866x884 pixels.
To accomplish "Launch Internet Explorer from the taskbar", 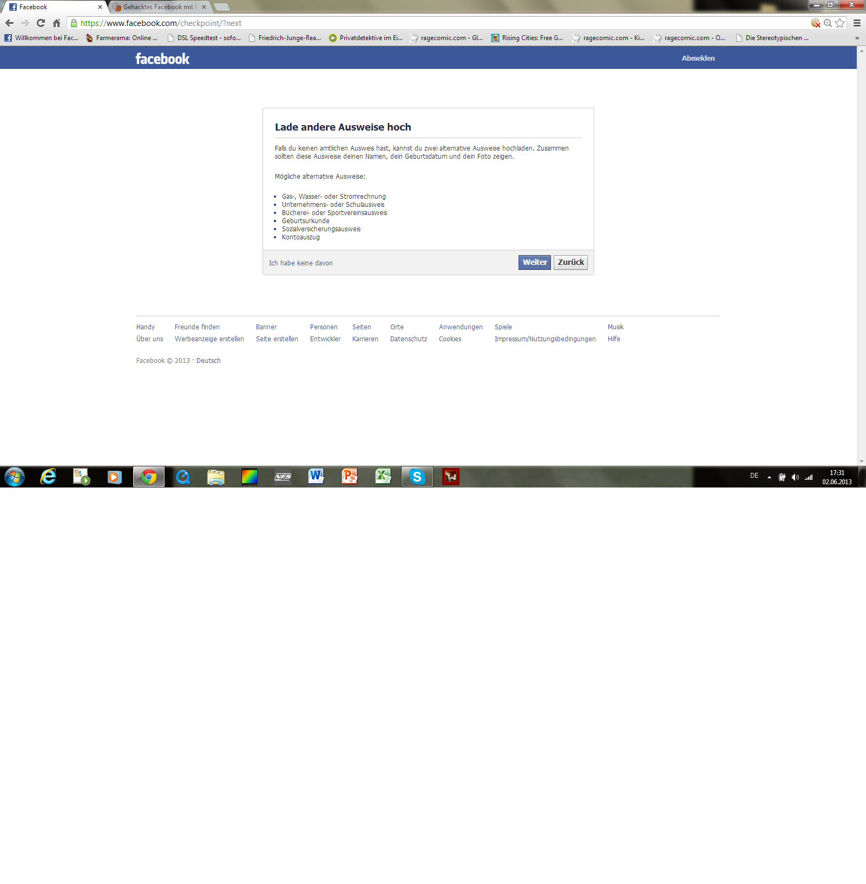I will click(x=48, y=477).
